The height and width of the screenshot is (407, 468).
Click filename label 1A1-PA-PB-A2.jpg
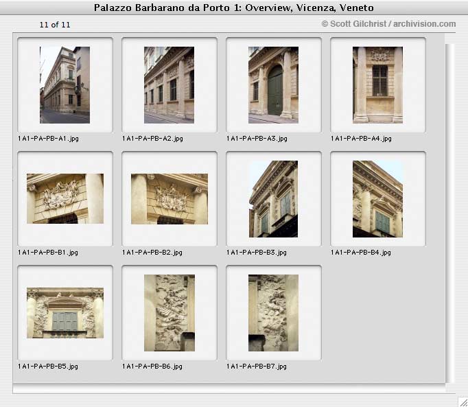pyautogui.click(x=152, y=139)
